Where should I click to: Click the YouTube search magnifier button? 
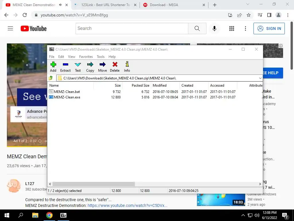(x=197, y=28)
